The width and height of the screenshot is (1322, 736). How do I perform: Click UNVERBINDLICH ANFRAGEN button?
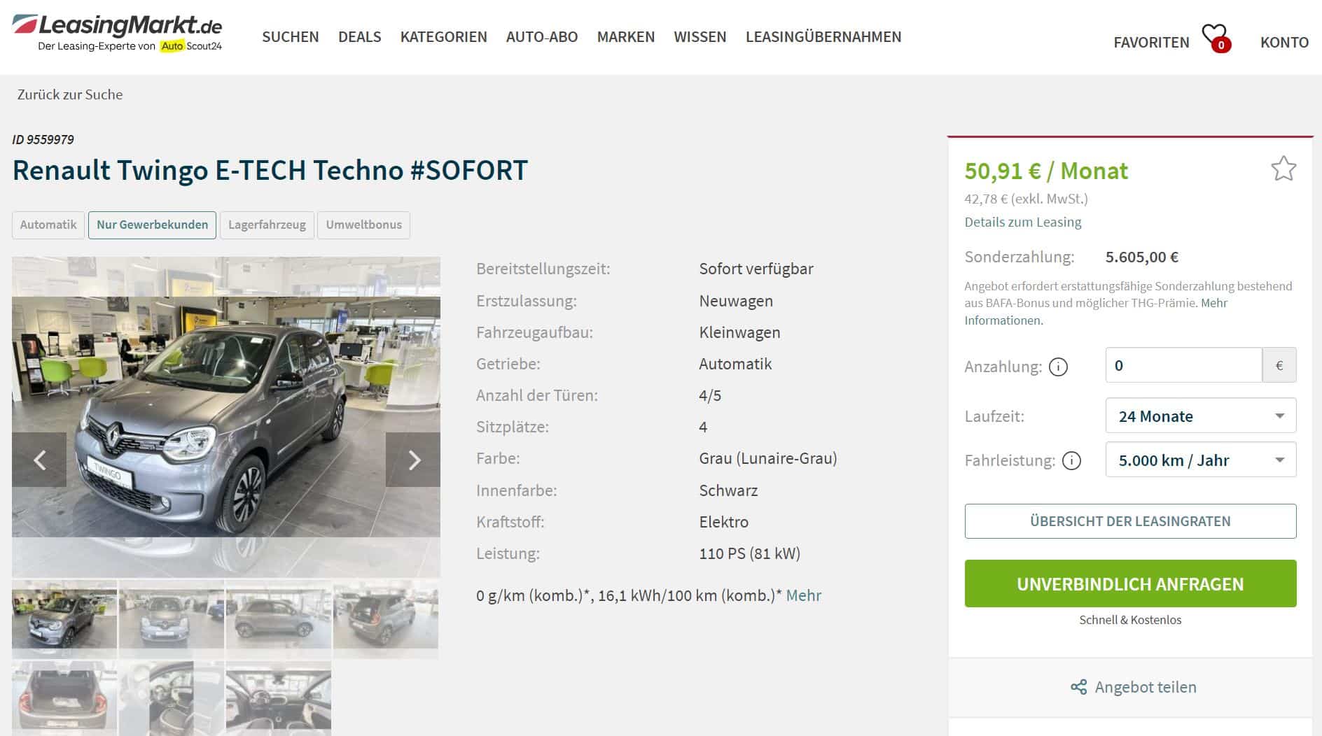(1130, 583)
